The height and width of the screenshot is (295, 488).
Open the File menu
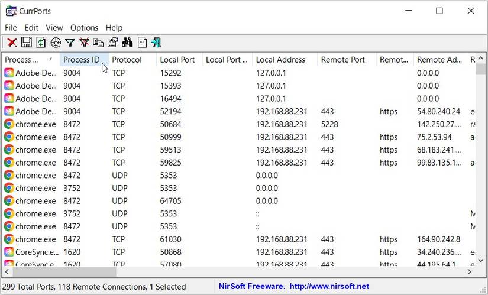[x=11, y=28]
